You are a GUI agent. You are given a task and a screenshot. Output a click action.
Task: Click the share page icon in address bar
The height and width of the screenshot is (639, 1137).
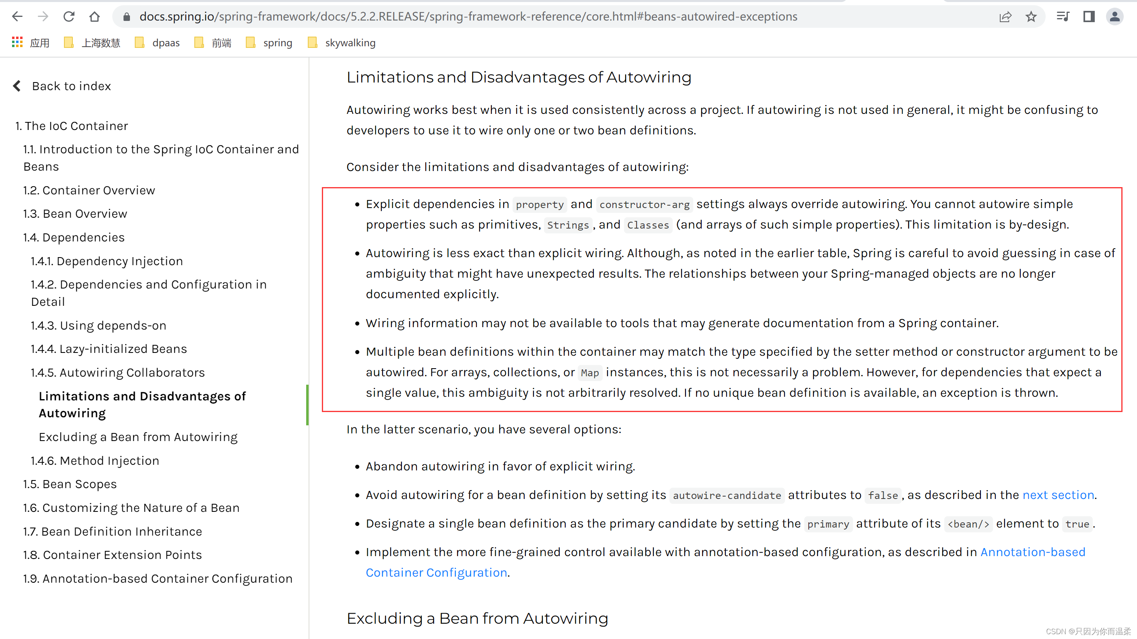tap(1005, 17)
